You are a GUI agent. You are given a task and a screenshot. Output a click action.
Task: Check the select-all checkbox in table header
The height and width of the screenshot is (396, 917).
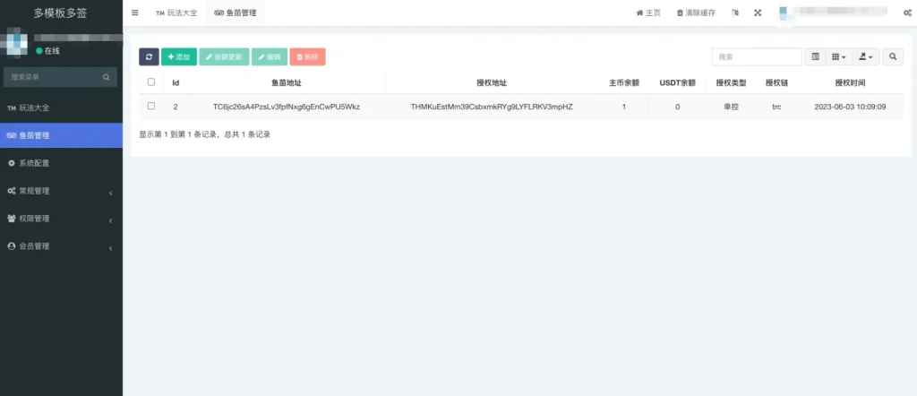[x=151, y=82]
